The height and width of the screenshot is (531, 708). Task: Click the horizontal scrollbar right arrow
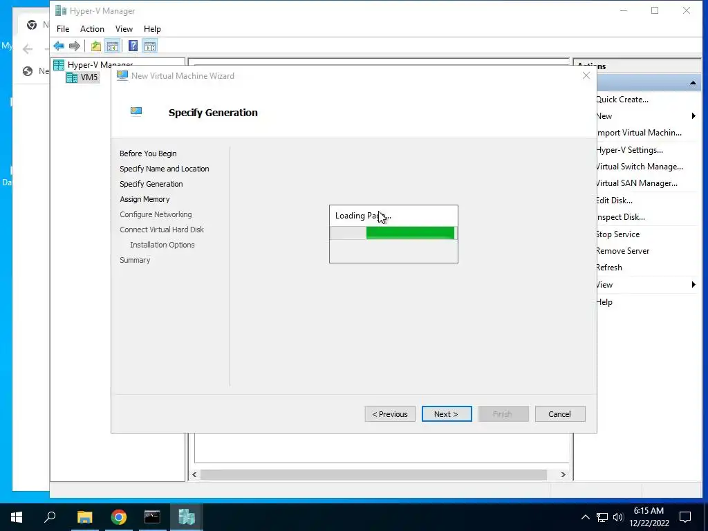[563, 474]
